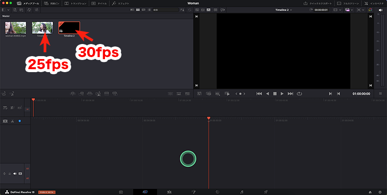Click the import media icon

click(x=15, y=10)
